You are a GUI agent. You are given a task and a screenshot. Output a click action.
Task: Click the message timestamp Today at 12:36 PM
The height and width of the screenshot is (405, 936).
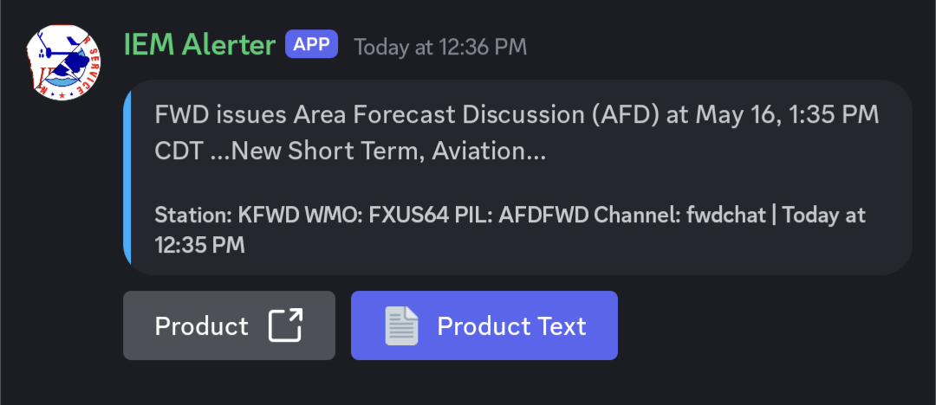[x=439, y=47]
